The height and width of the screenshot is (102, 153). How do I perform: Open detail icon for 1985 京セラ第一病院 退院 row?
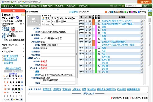point(142,42)
